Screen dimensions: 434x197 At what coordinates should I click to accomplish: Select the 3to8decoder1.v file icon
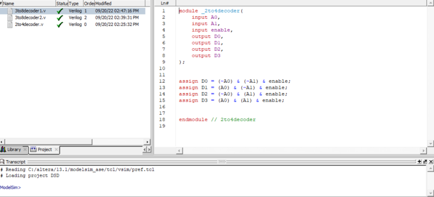(x=10, y=11)
